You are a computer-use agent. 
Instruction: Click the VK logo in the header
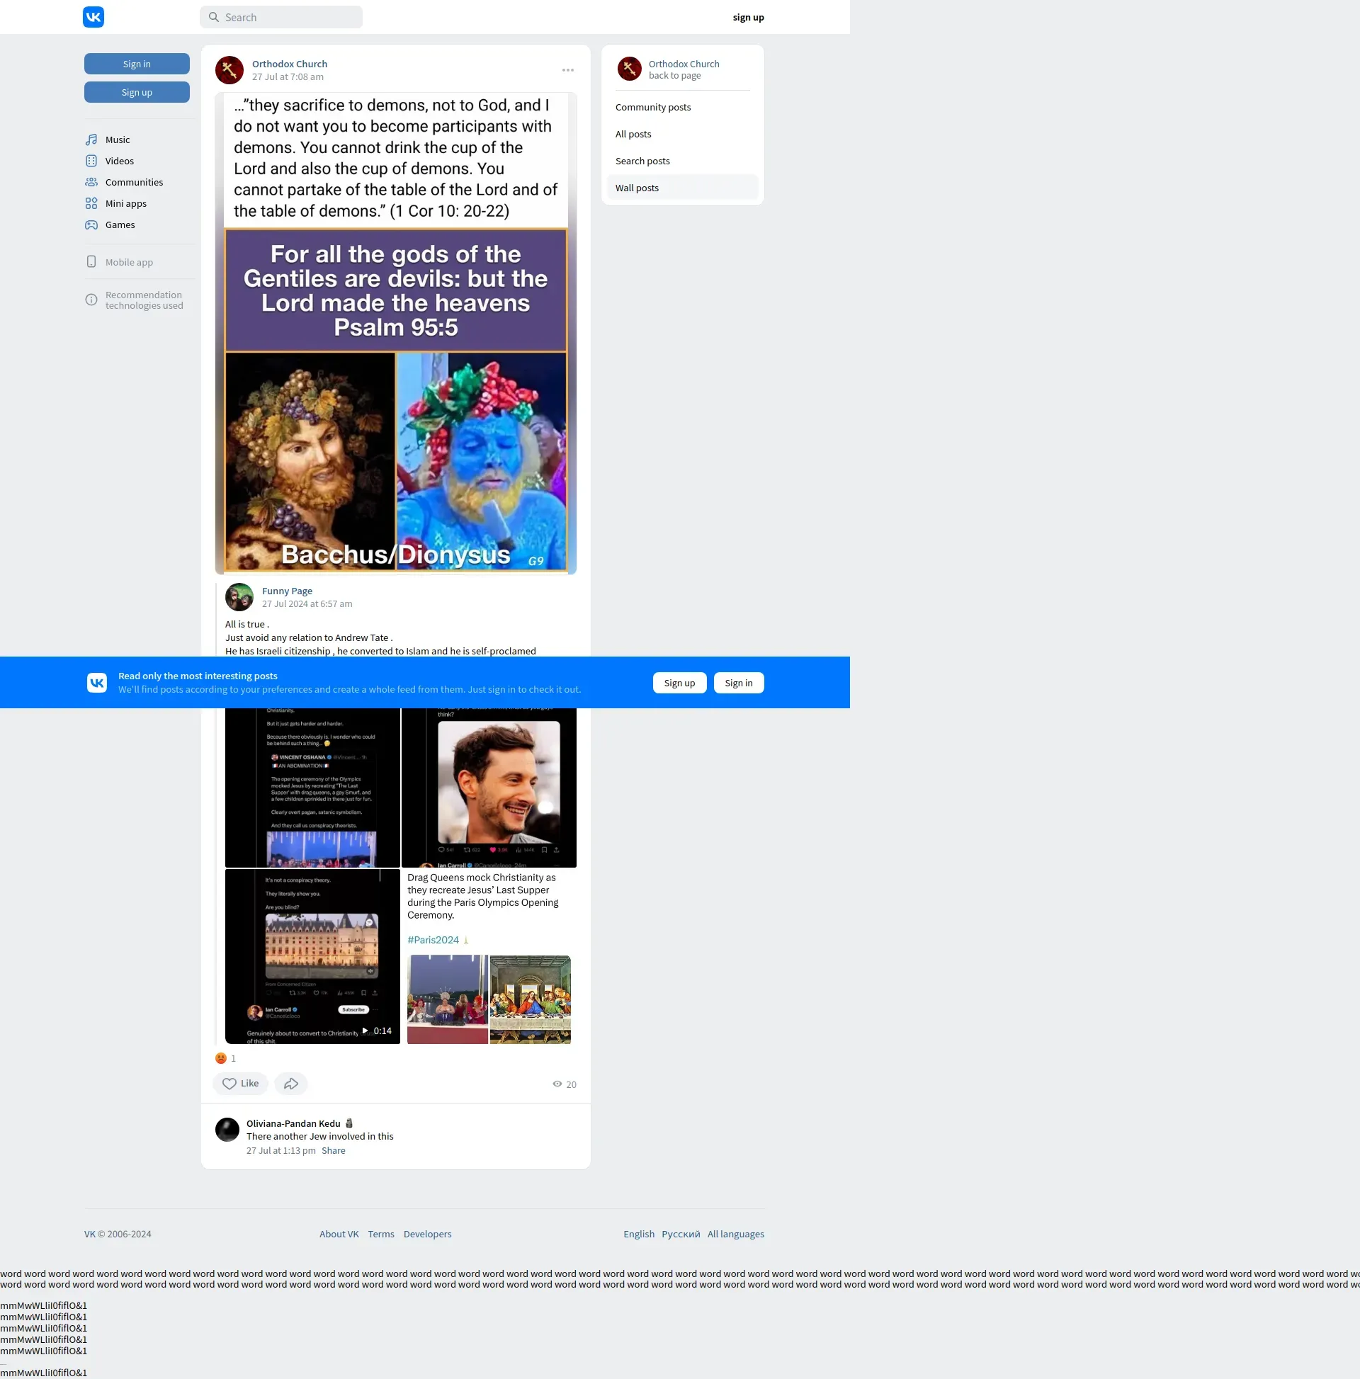[93, 17]
